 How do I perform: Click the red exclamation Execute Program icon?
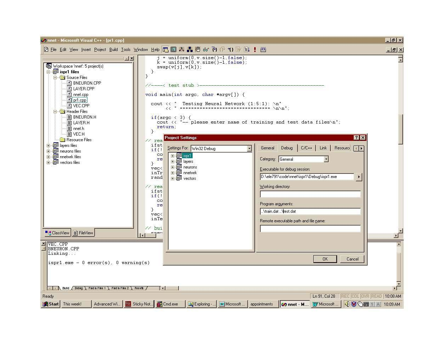pos(255,50)
